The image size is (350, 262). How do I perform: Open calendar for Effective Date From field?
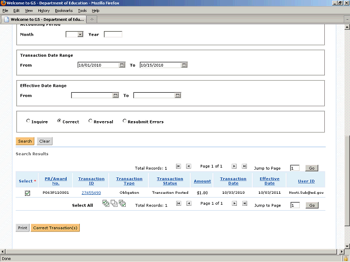115,96
